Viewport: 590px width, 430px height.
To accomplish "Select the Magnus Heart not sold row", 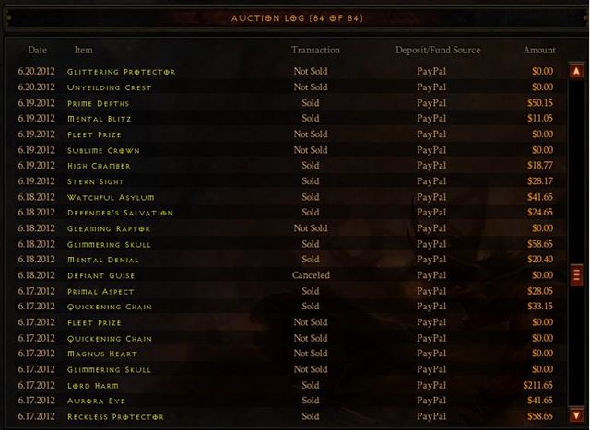I will coord(286,354).
